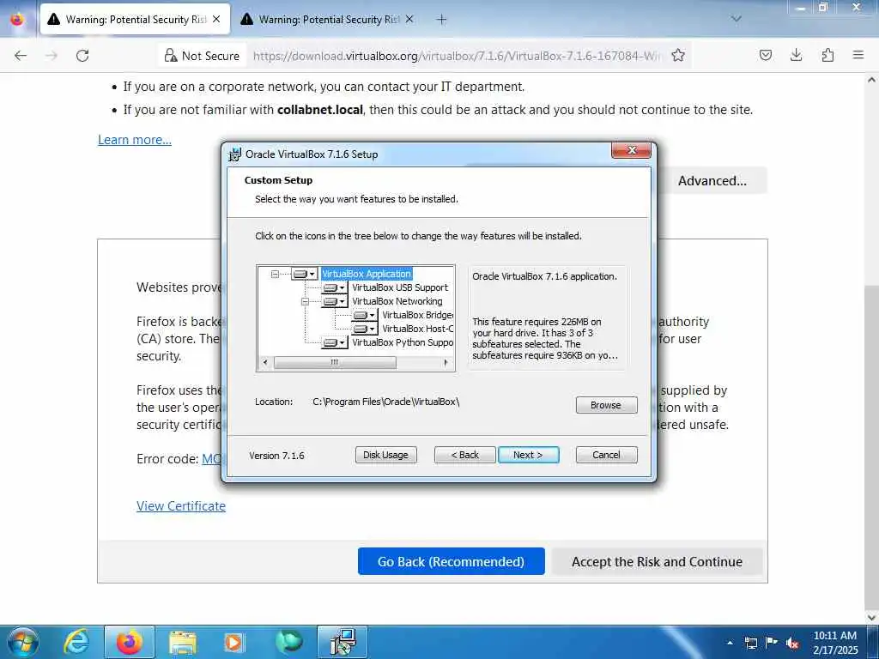
Task: Open the taskbar clock and date
Action: tap(835, 643)
